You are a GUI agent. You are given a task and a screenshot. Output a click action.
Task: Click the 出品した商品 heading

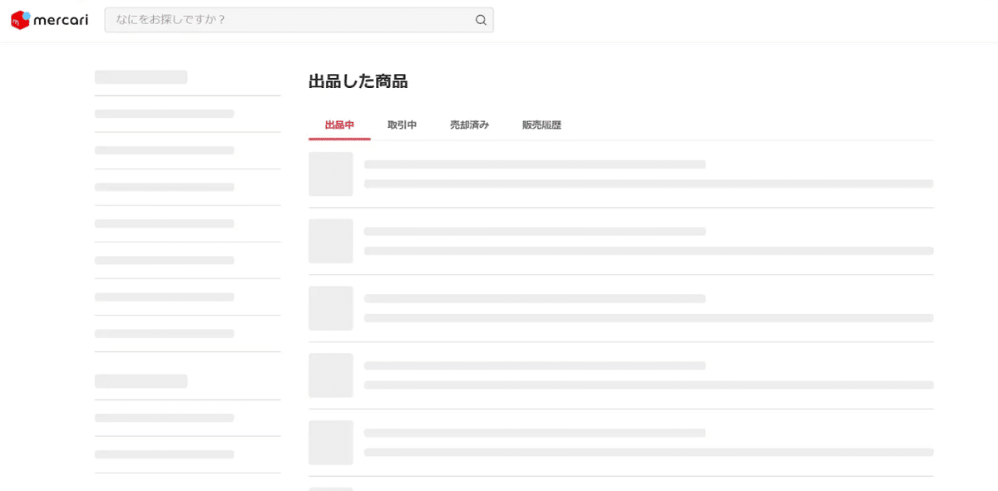[x=358, y=81]
